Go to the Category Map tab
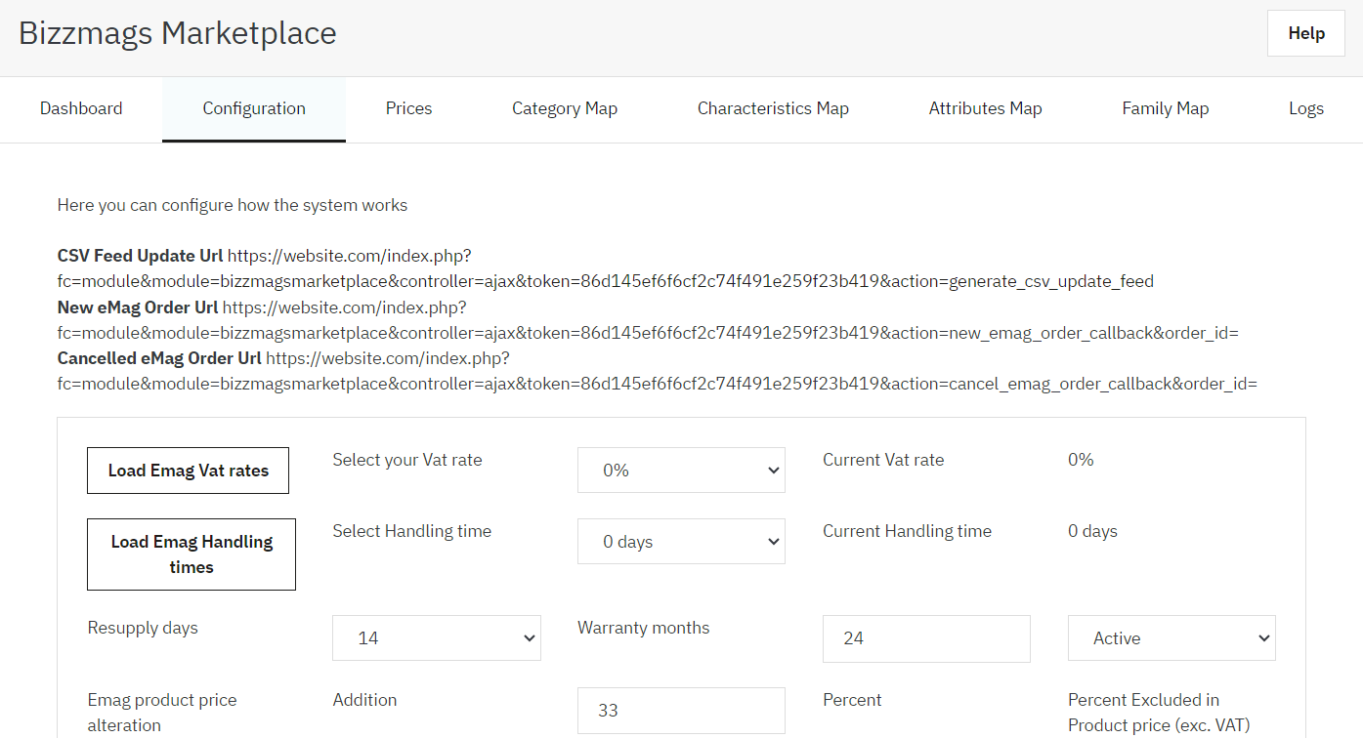1363x738 pixels. pos(565,109)
